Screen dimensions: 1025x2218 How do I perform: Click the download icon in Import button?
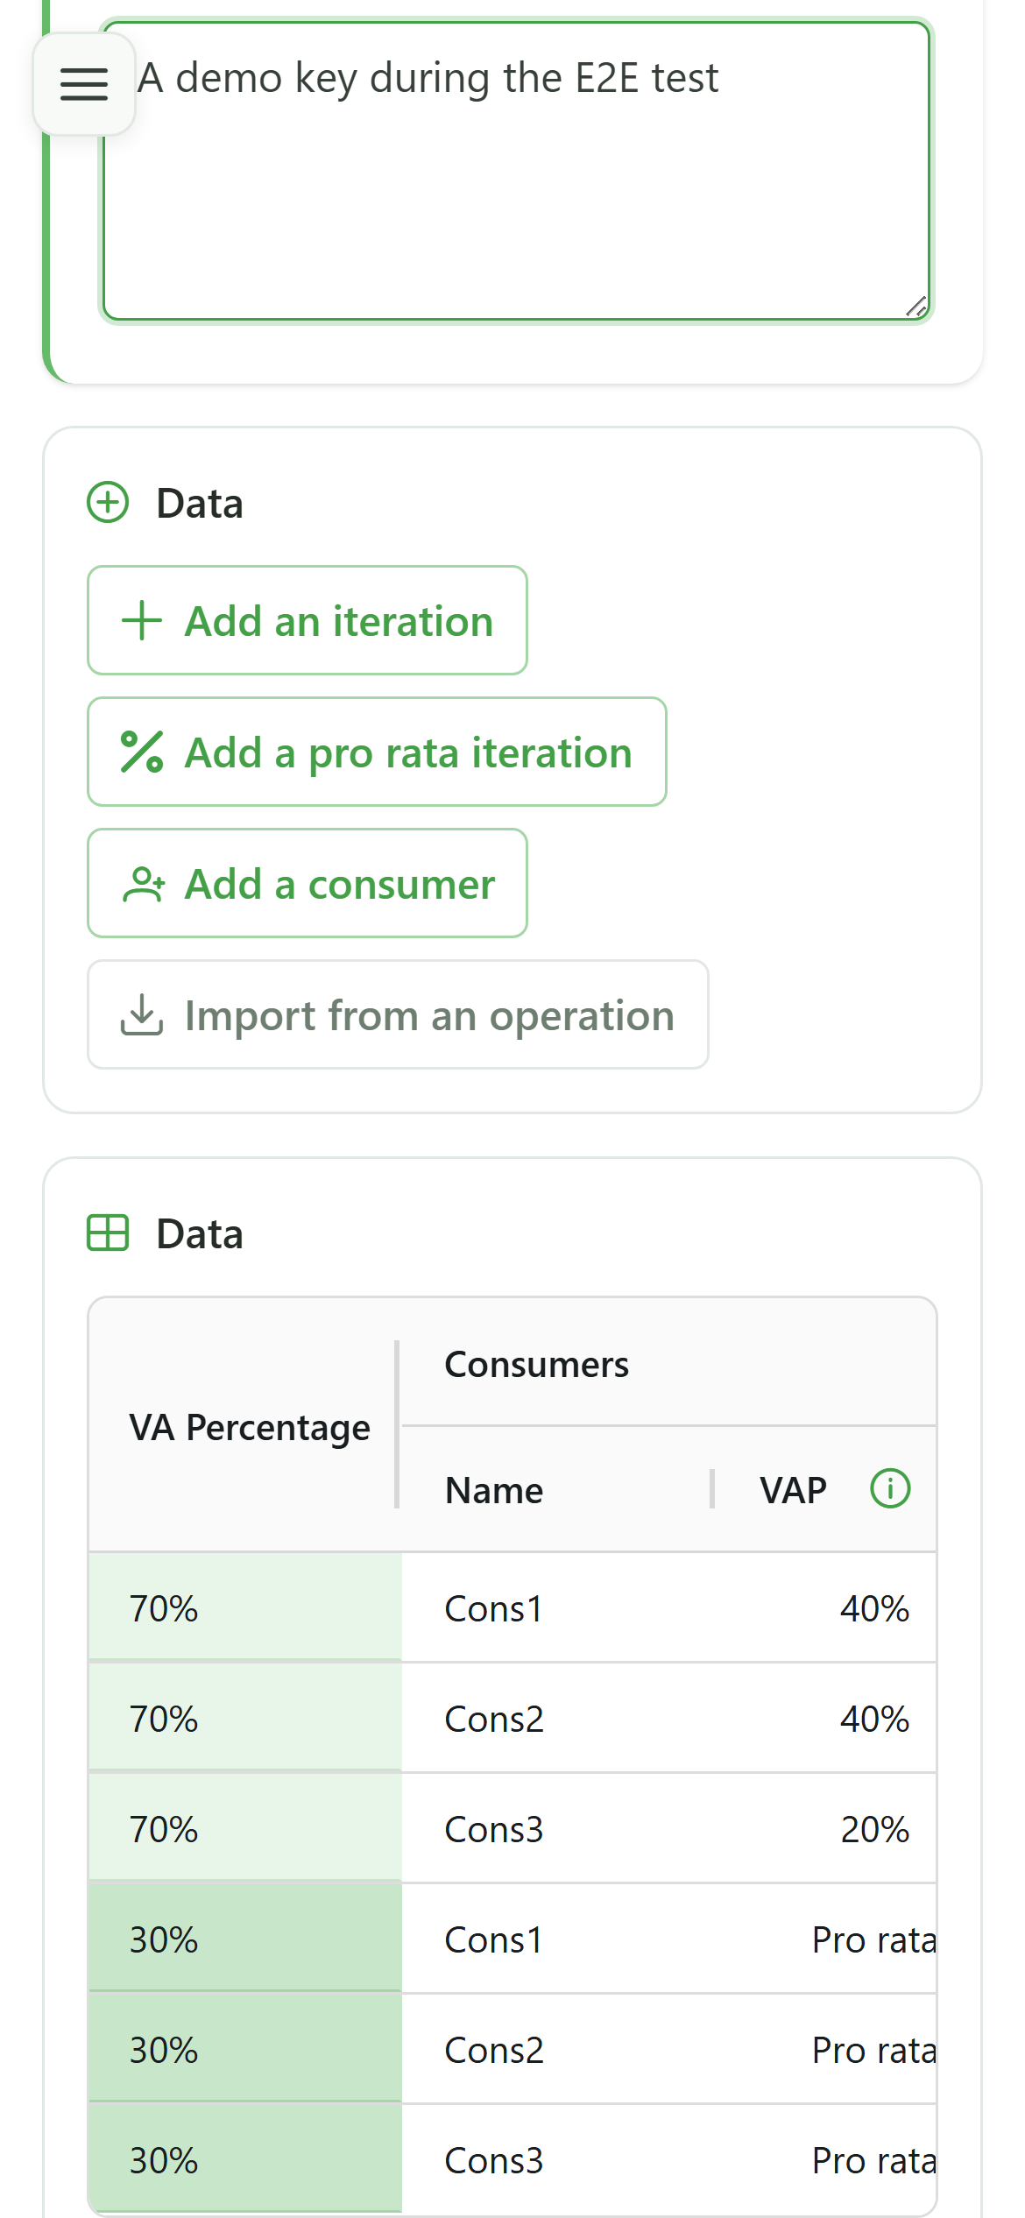pyautogui.click(x=142, y=1015)
